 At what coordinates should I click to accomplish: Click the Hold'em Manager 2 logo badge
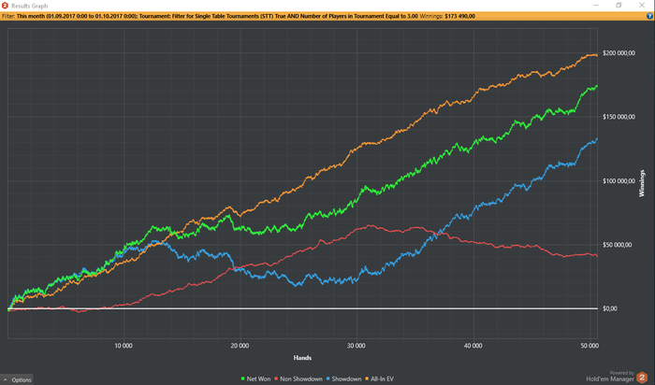(x=642, y=378)
